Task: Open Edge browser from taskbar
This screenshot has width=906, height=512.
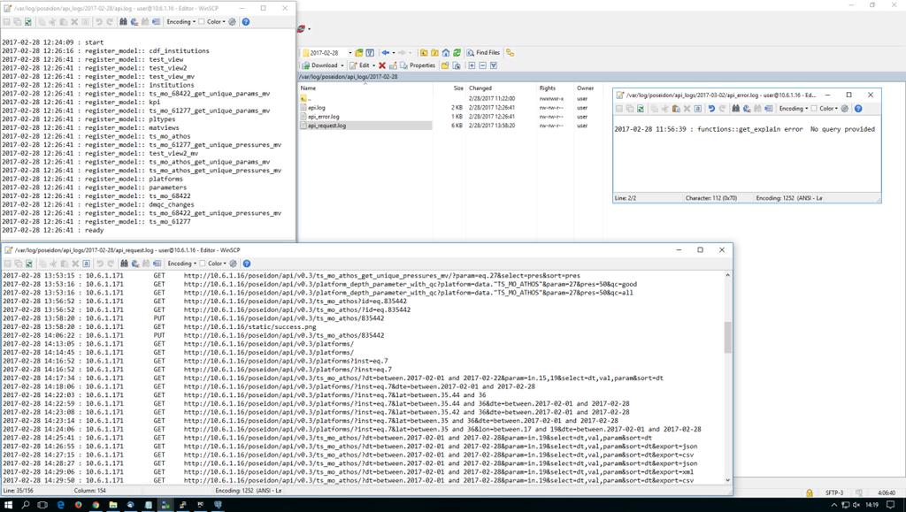Action: click(61, 505)
